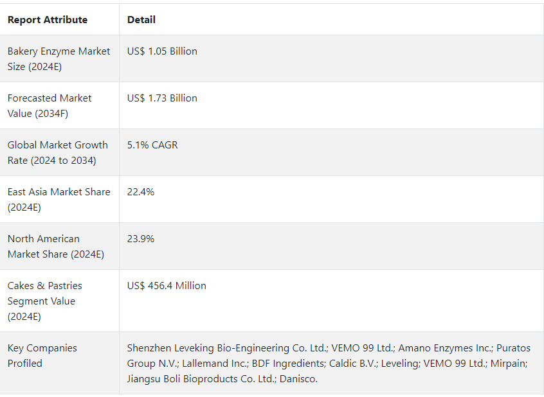Select the Forecasted Market Value (2034F) label

coord(50,105)
